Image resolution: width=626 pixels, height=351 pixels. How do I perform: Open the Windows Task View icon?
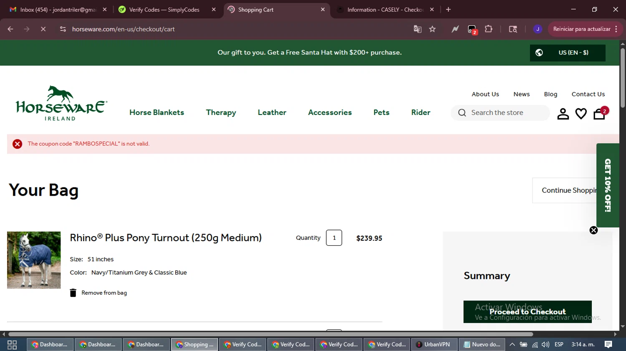click(12, 345)
